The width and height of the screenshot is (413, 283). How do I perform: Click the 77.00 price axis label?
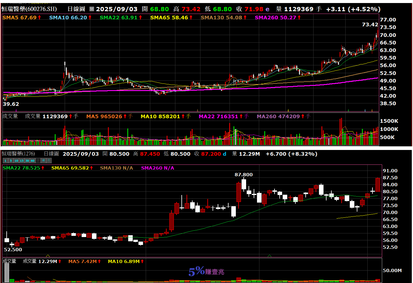tap(388, 20)
